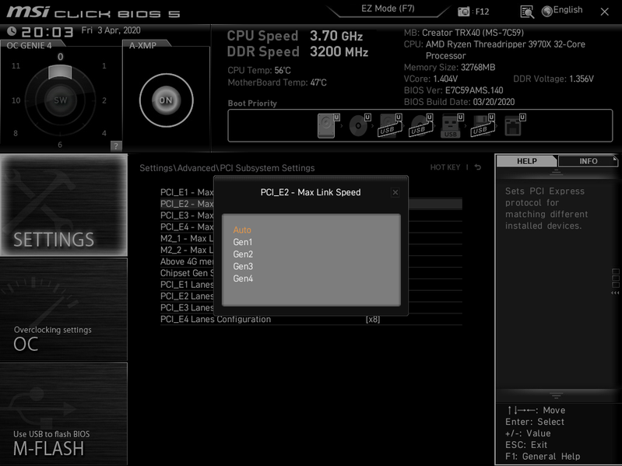The image size is (622, 466).
Task: Open the OC Genie question mark help
Action: coord(116,145)
